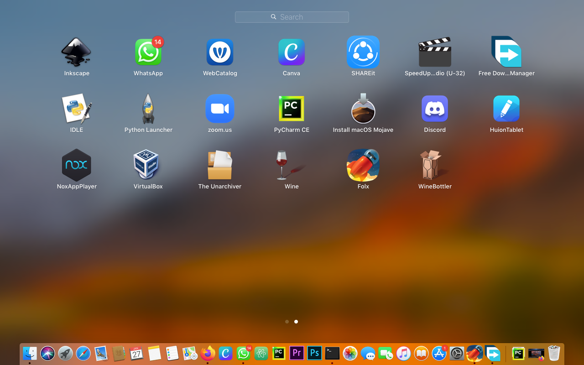The height and width of the screenshot is (365, 584).
Task: Open PyCharm CE
Action: point(292,108)
